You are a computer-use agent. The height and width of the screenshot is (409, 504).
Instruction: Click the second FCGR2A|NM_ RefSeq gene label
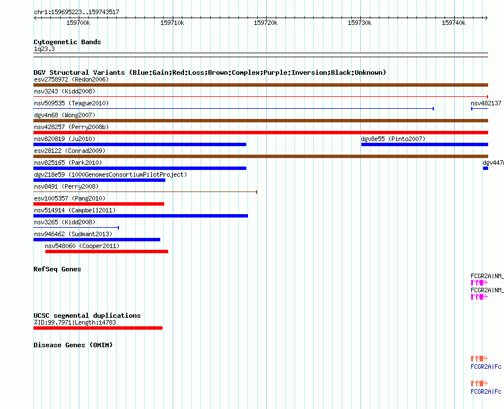487,290
